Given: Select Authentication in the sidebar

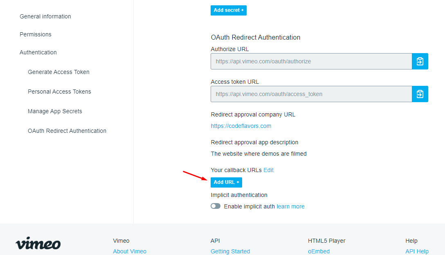Looking at the screenshot, I should [38, 52].
